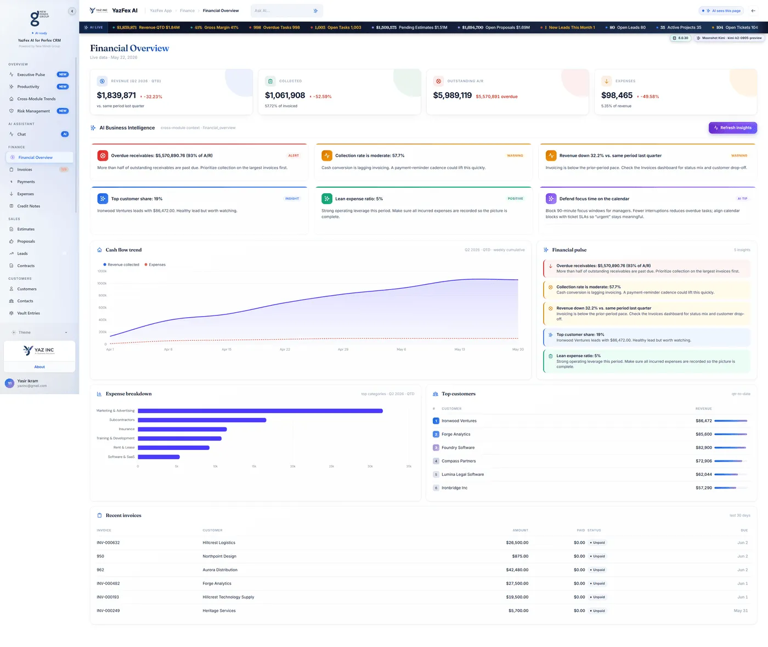The height and width of the screenshot is (647, 768).
Task: Click the back arrow icon at top right
Action: point(753,11)
